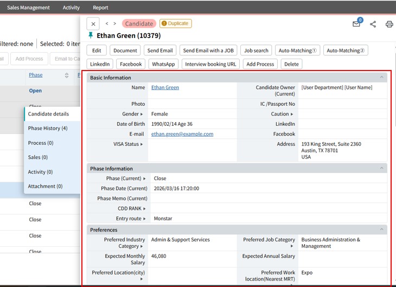The width and height of the screenshot is (396, 287).
Task: Close the candidate detail panel
Action: [93, 24]
